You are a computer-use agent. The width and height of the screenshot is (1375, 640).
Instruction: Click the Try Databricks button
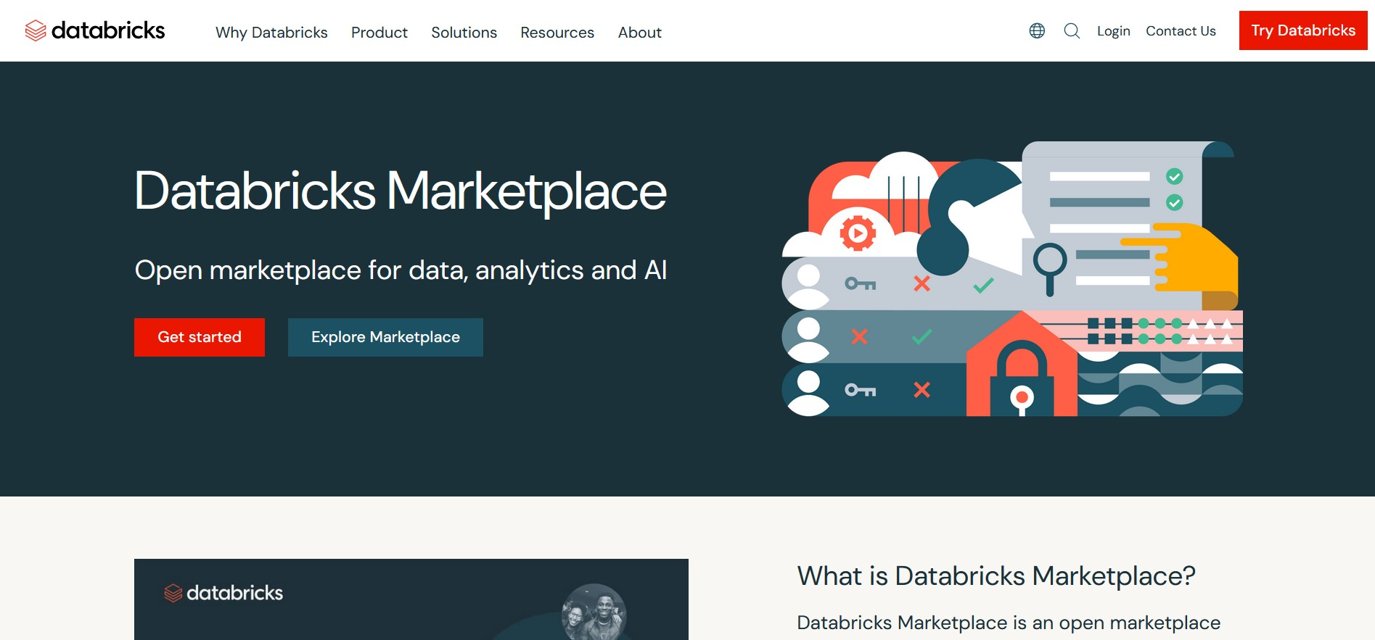tap(1303, 30)
